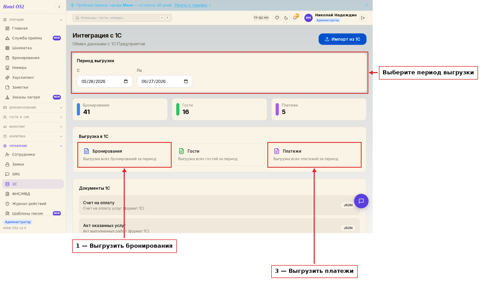Image resolution: width=484 pixels, height=284 pixels.
Task: Open the chat support bubble button
Action: (361, 201)
